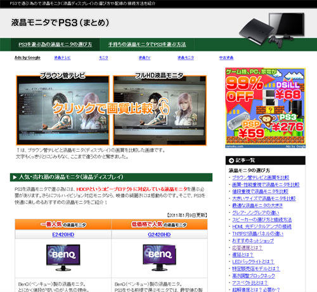Open the E2420HD product link
The height and width of the screenshot is (292, 317).
(x=63, y=234)
